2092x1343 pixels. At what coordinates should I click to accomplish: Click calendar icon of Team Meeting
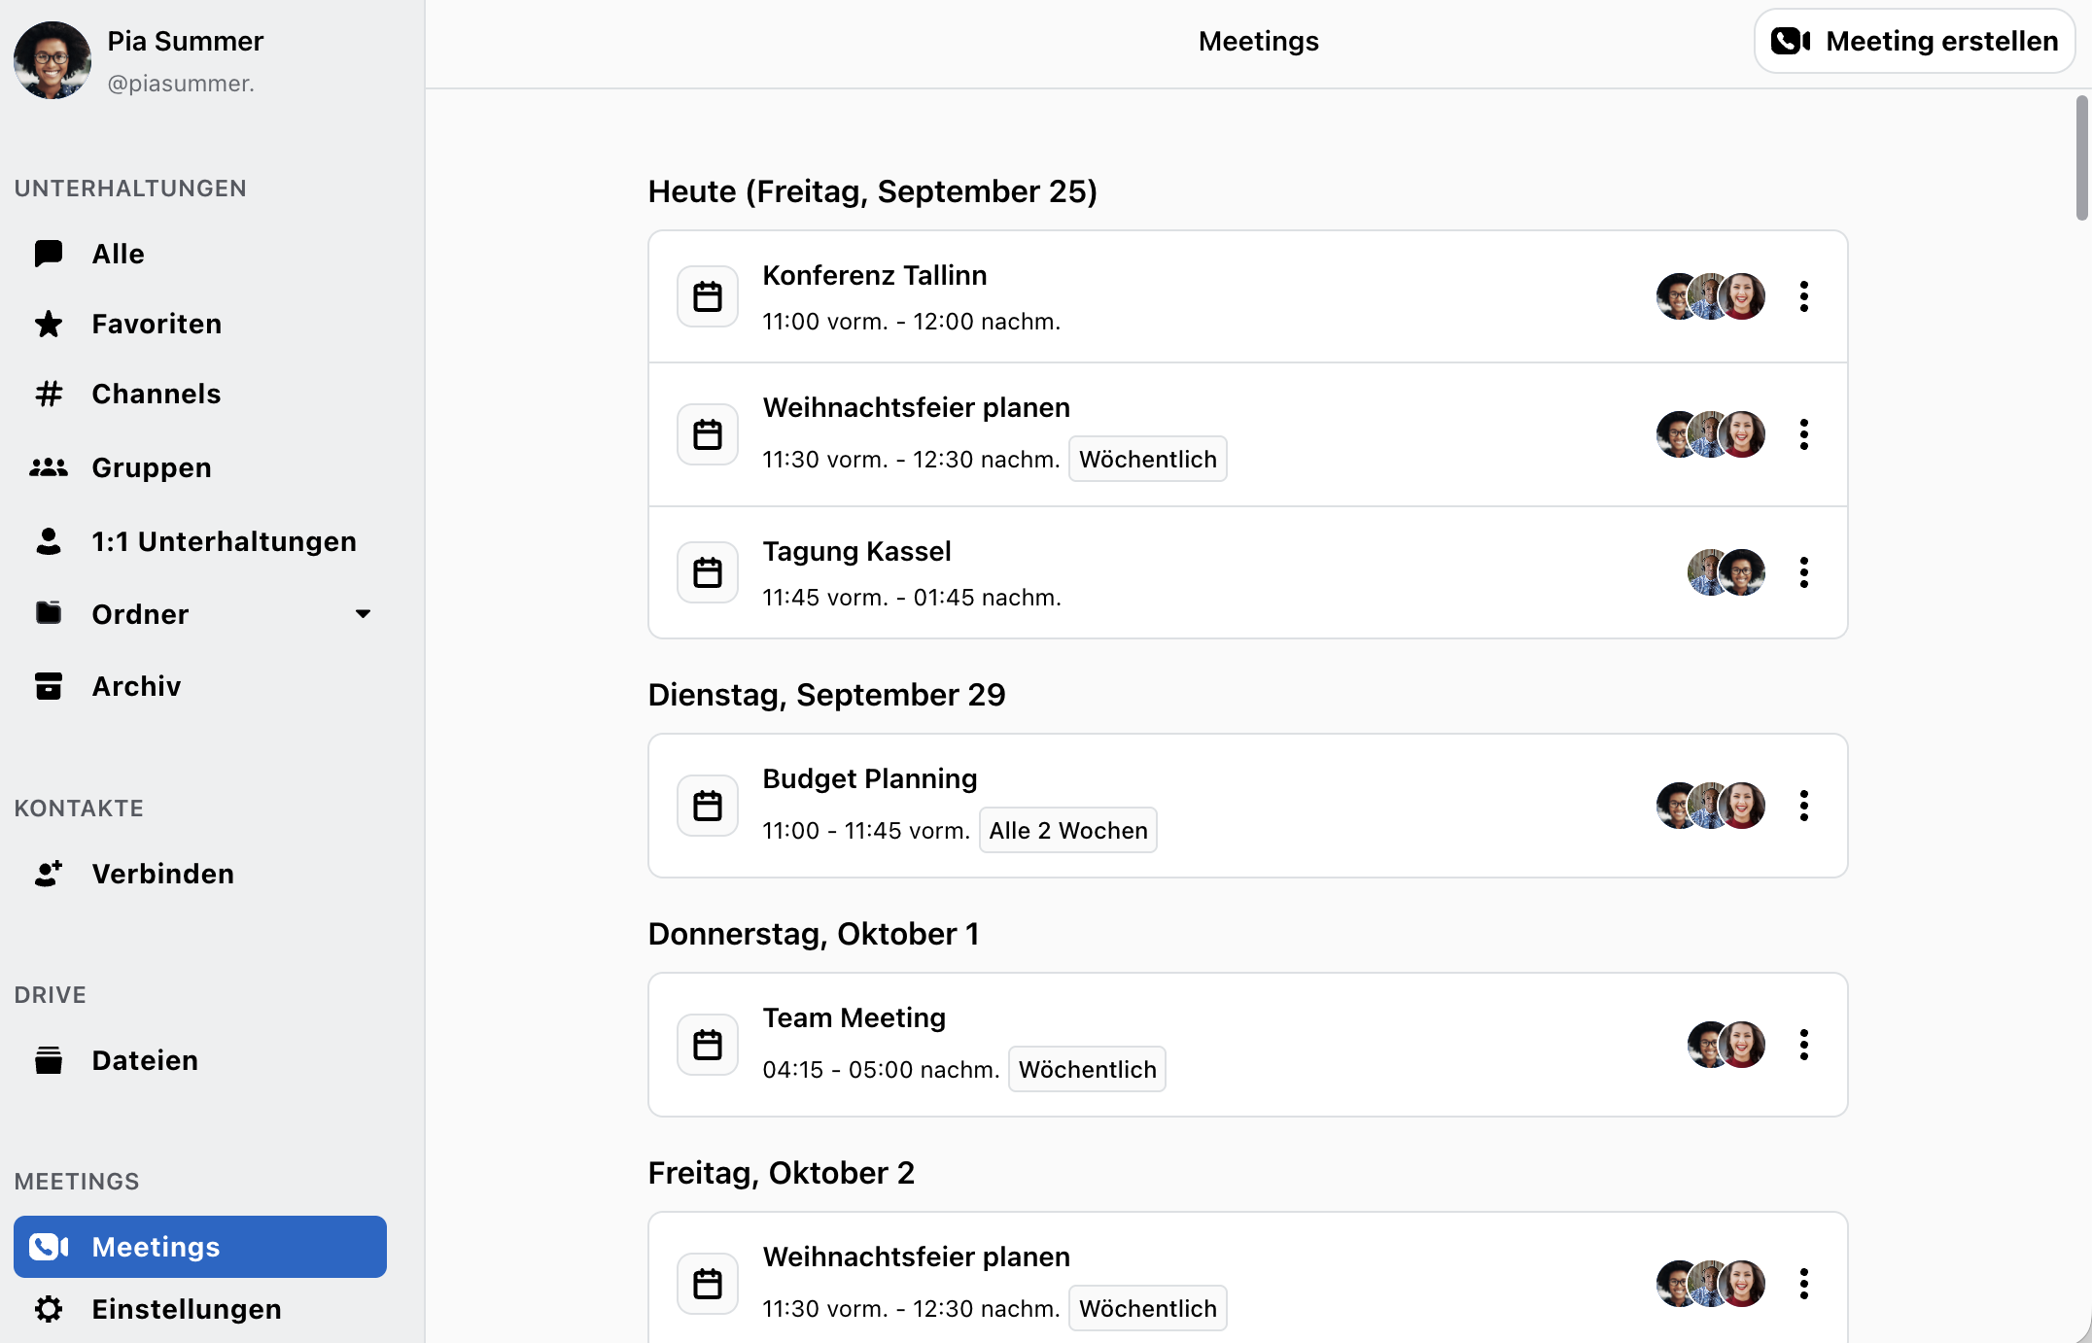click(708, 1045)
